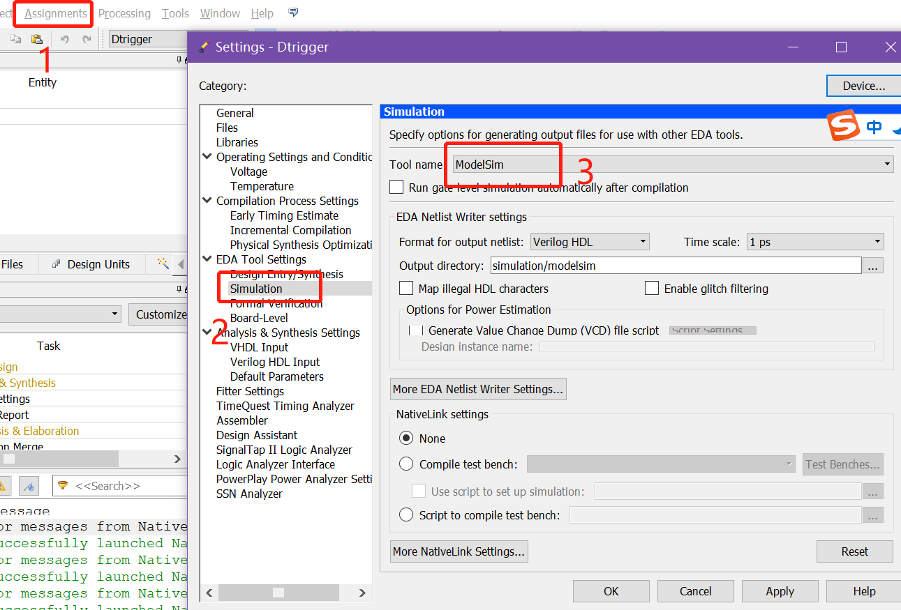This screenshot has height=610, width=901.
Task: Choose the Compile test bench radio button
Action: click(x=406, y=464)
